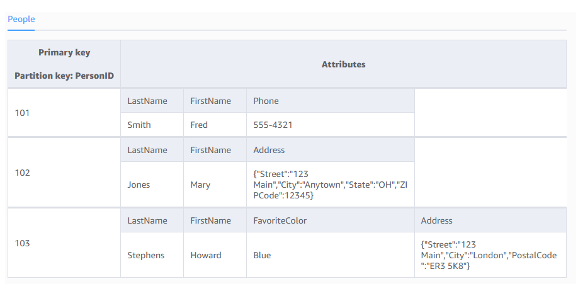
Task: Select the 102 partition key cell
Action: tap(64, 173)
